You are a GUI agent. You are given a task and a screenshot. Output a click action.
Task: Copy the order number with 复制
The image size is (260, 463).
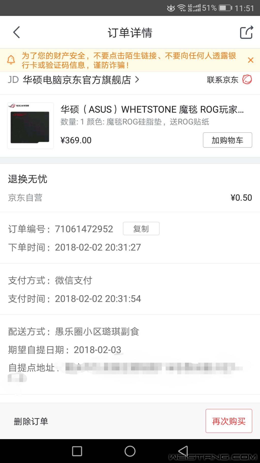pyautogui.click(x=141, y=229)
